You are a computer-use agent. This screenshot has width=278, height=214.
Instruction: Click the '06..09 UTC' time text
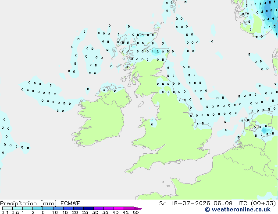[x=230, y=204]
